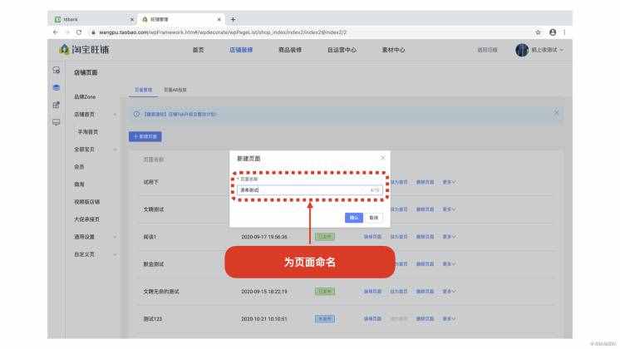The image size is (620, 349).
Task: Open 更多 dropdown in the 2020-09-15 row
Action: [449, 292]
